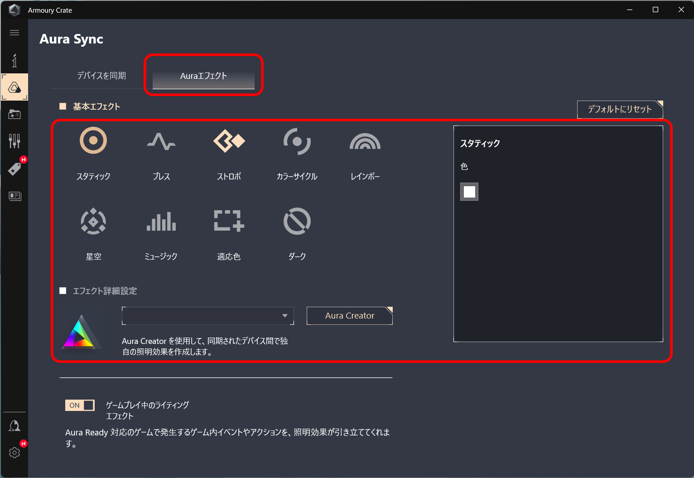This screenshot has width=694, height=478.
Task: Select the ストロボ strobe effect icon
Action: (229, 141)
